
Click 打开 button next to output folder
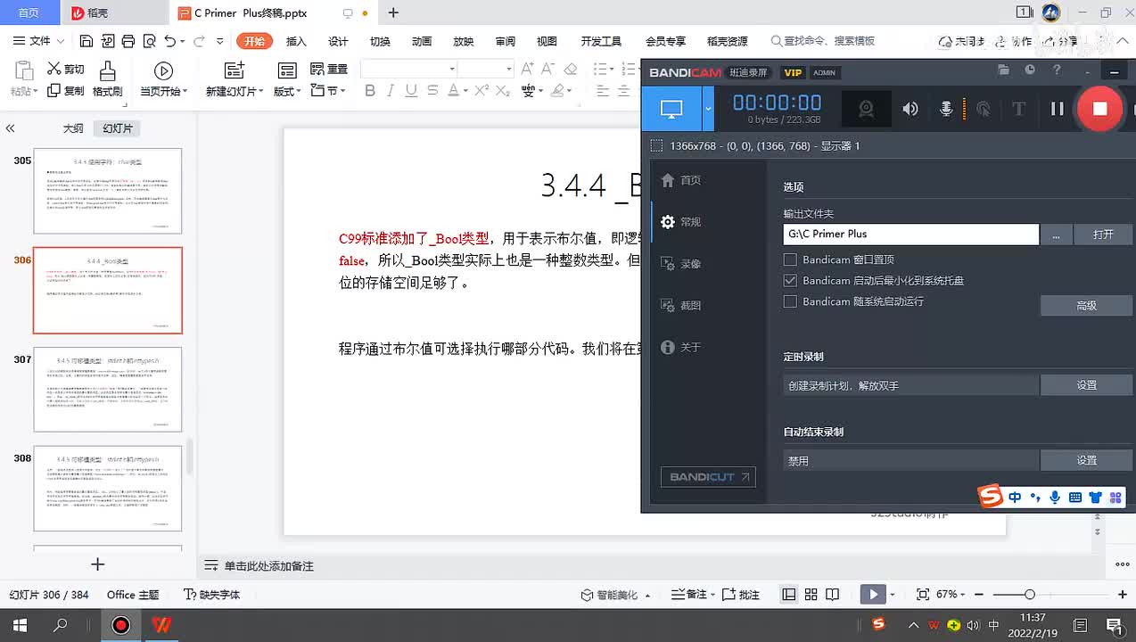pos(1103,234)
